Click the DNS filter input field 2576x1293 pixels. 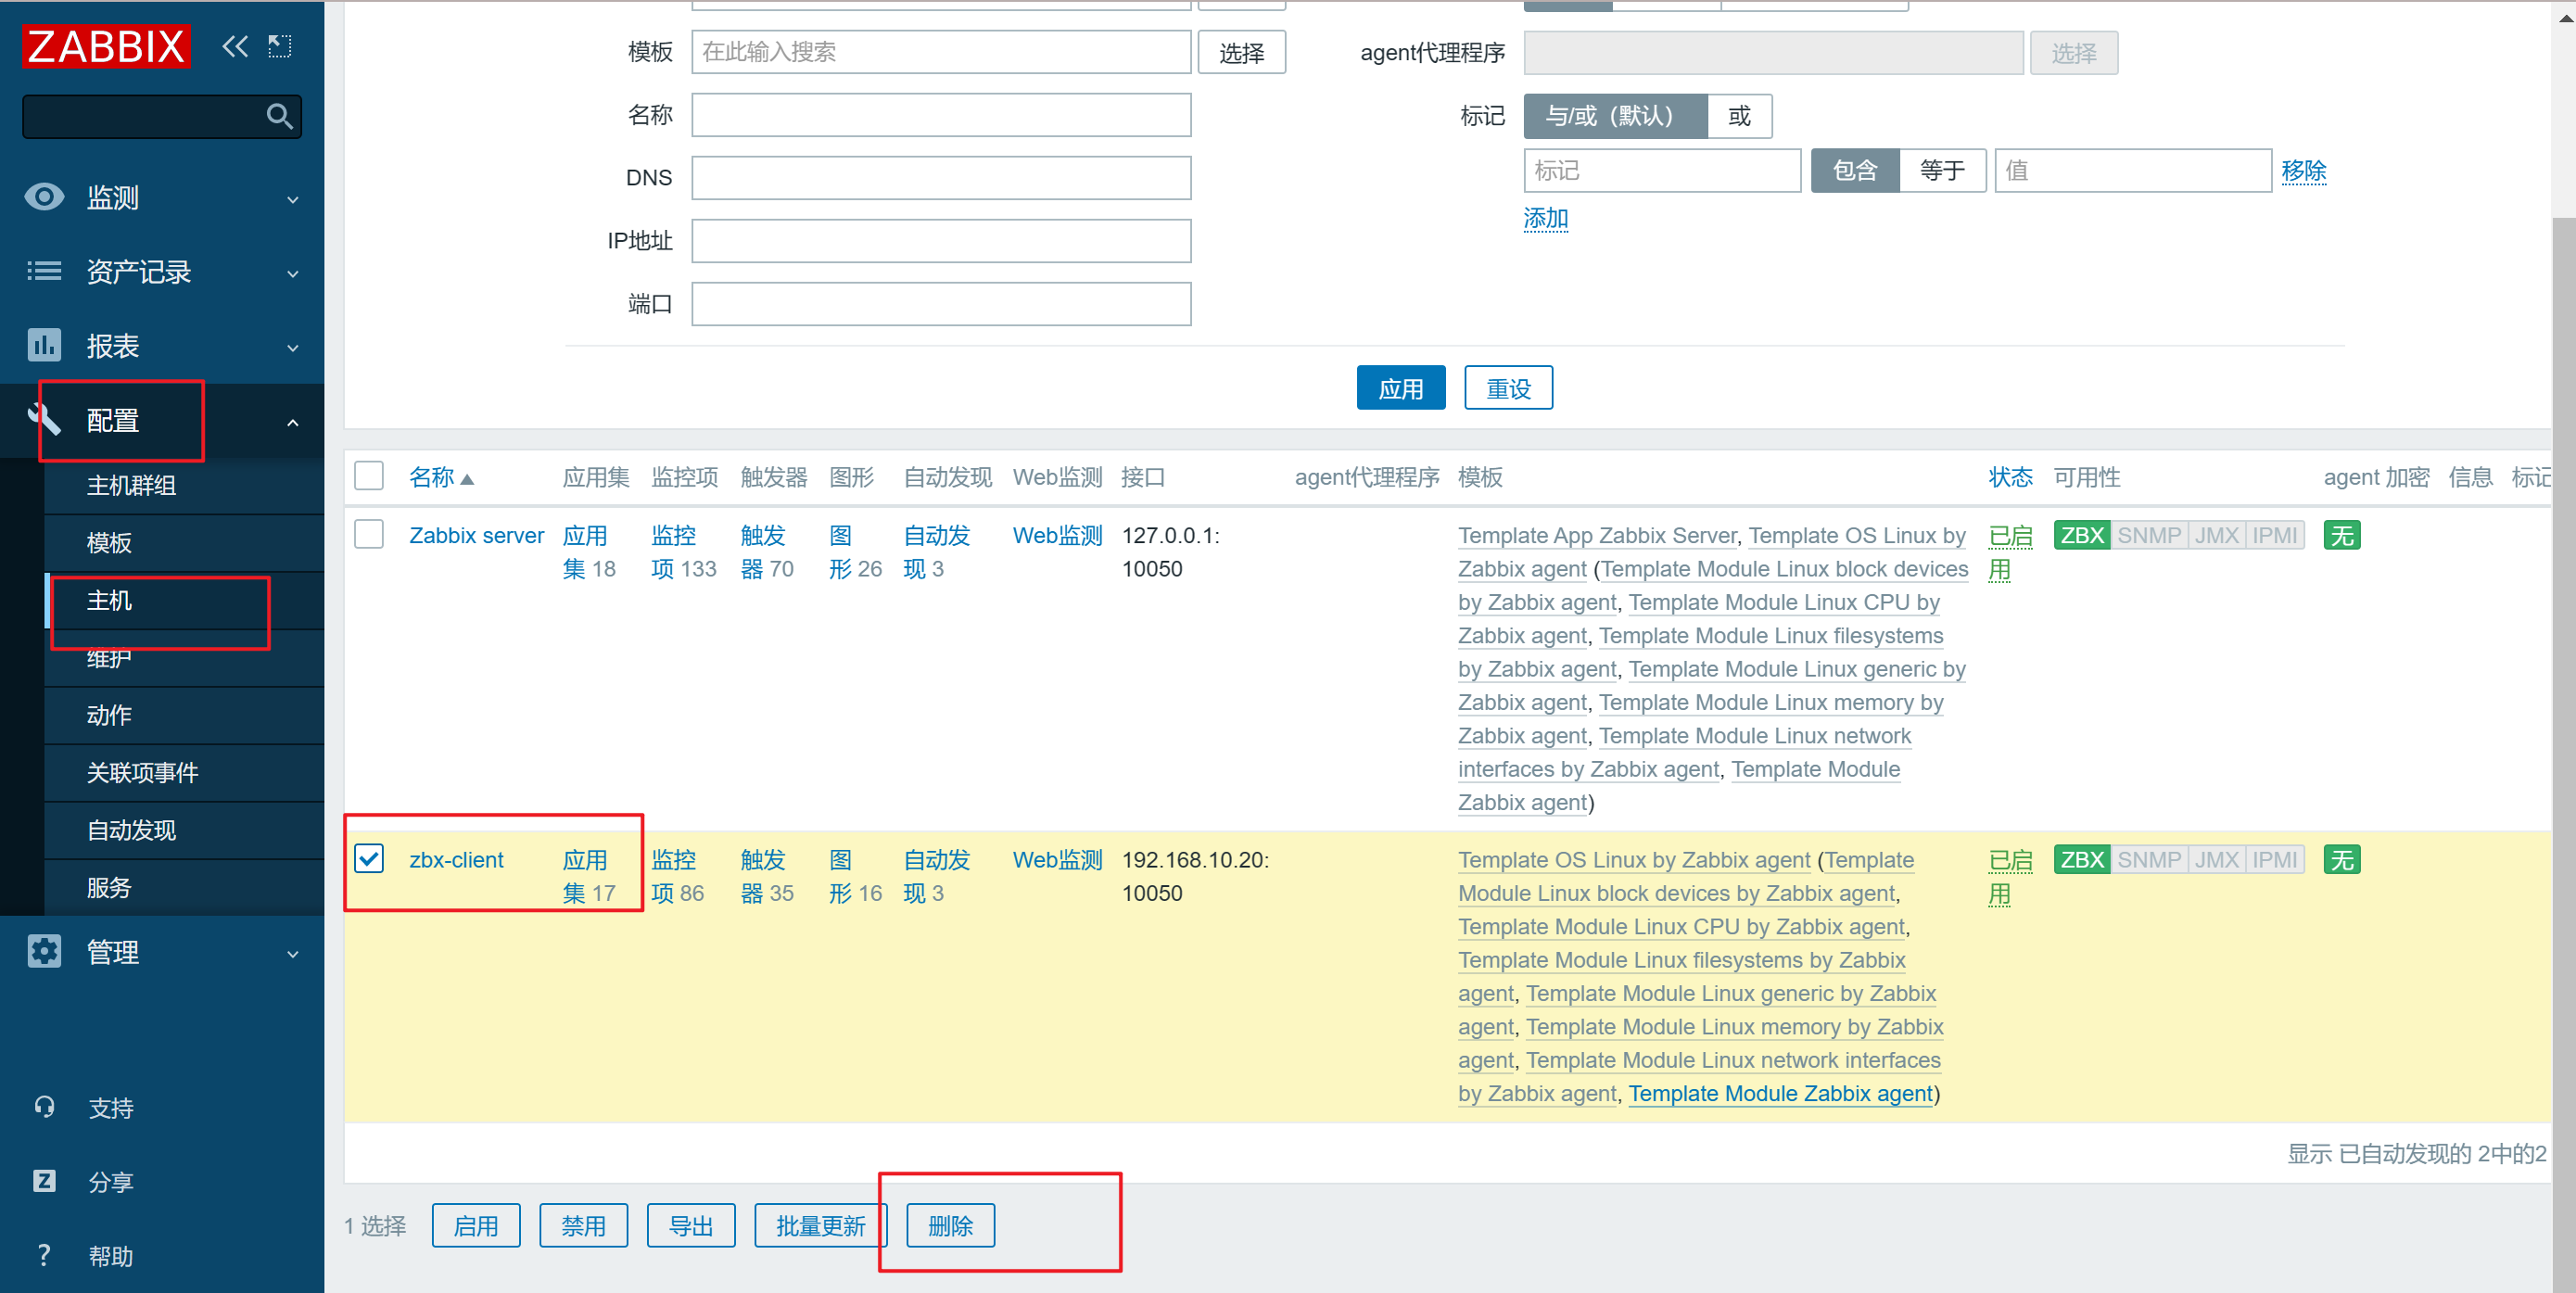point(940,178)
